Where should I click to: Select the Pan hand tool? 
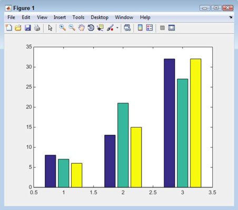click(x=82, y=28)
